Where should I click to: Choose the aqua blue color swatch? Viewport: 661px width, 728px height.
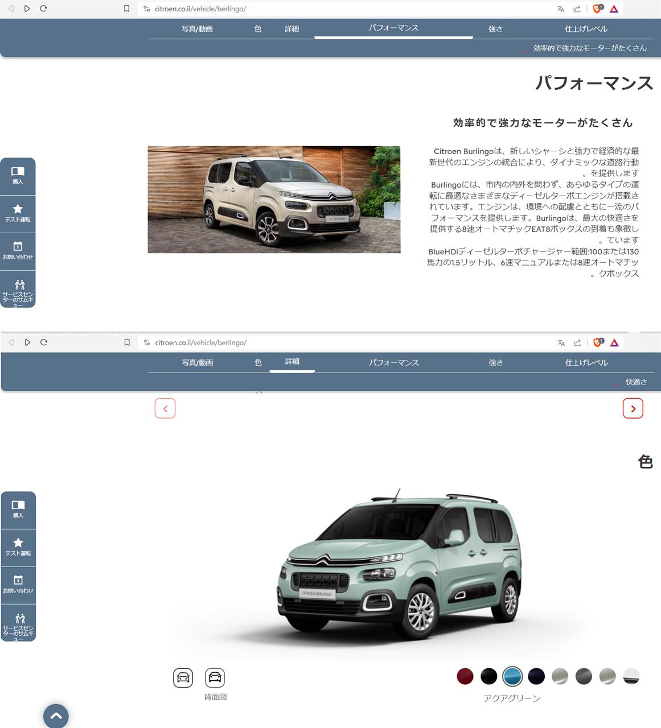point(512,676)
